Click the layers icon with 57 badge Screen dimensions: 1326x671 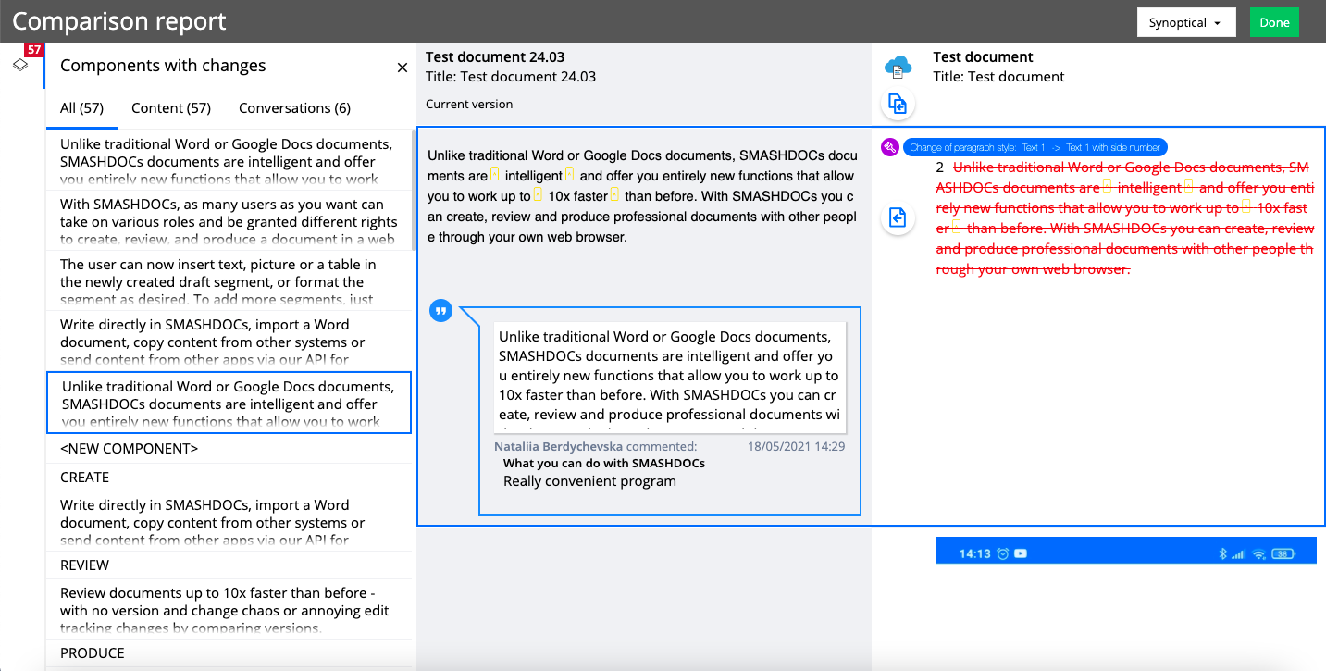(20, 64)
